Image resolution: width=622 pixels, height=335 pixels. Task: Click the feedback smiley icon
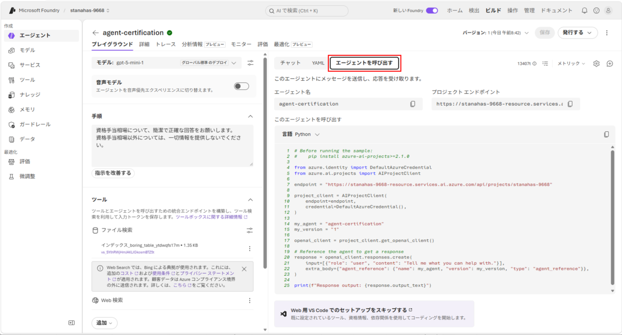[596, 11]
